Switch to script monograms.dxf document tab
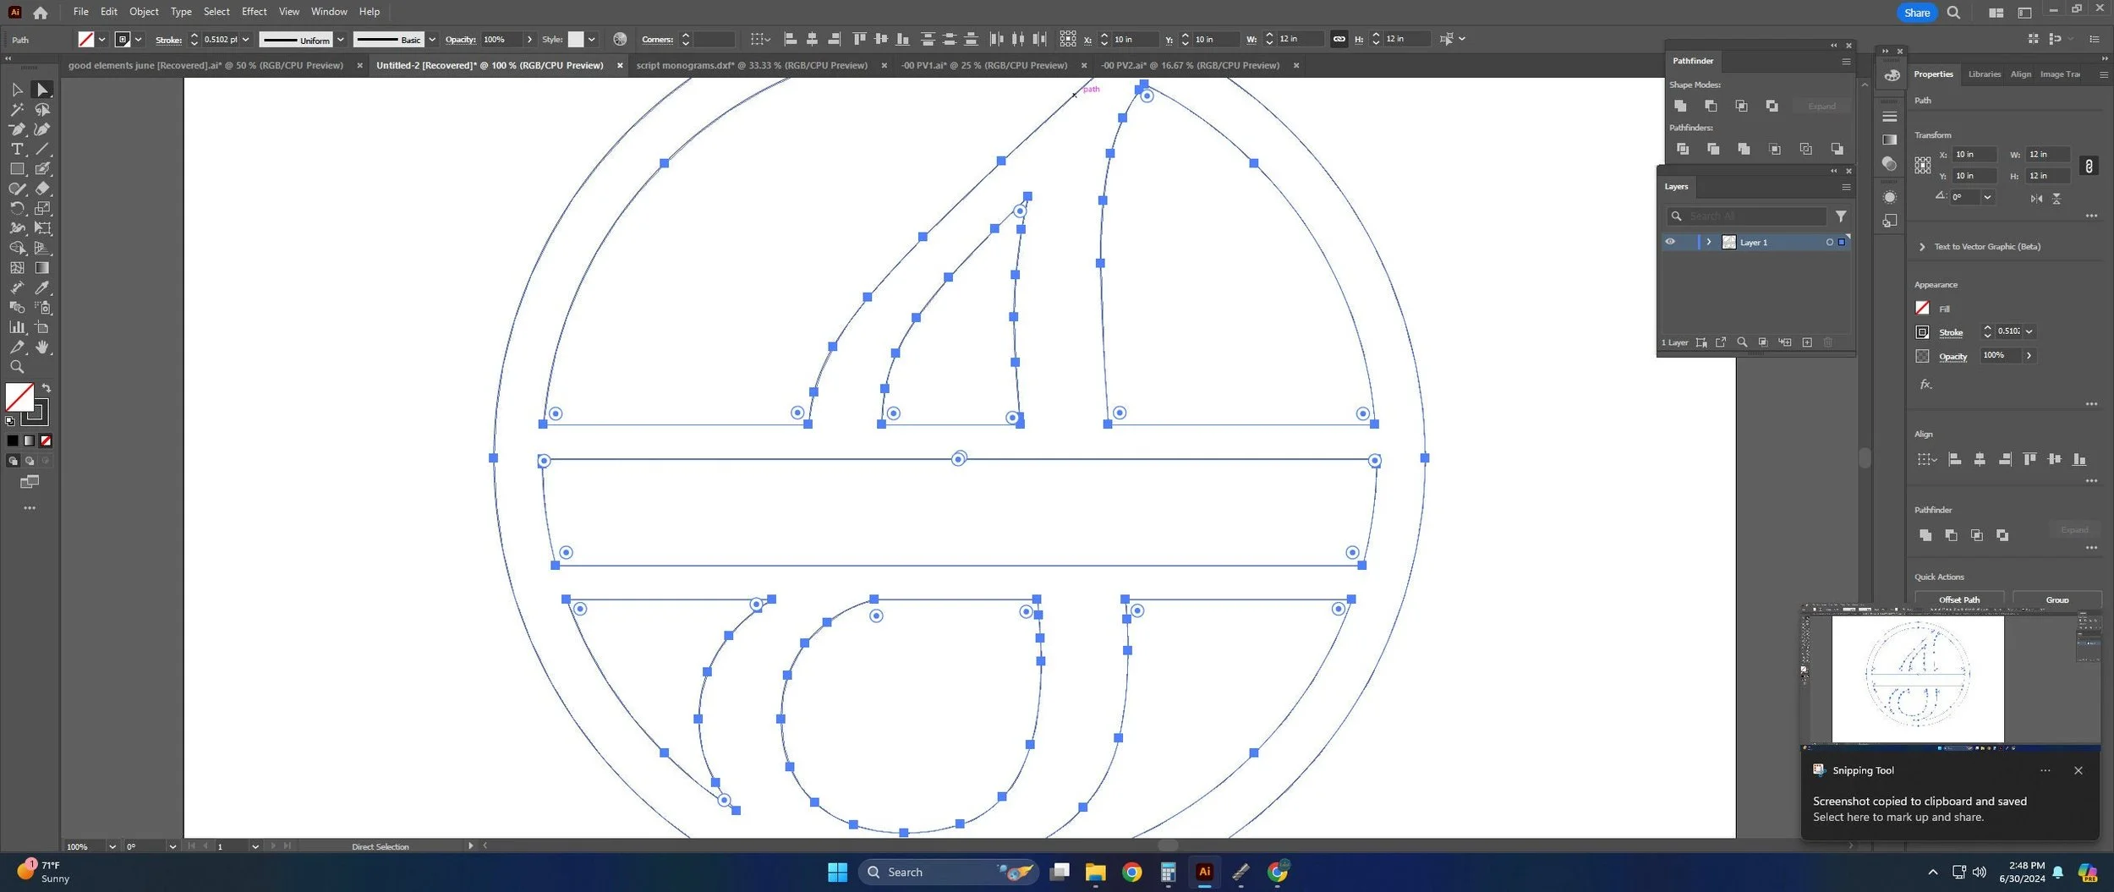The height and width of the screenshot is (892, 2114). [752, 65]
